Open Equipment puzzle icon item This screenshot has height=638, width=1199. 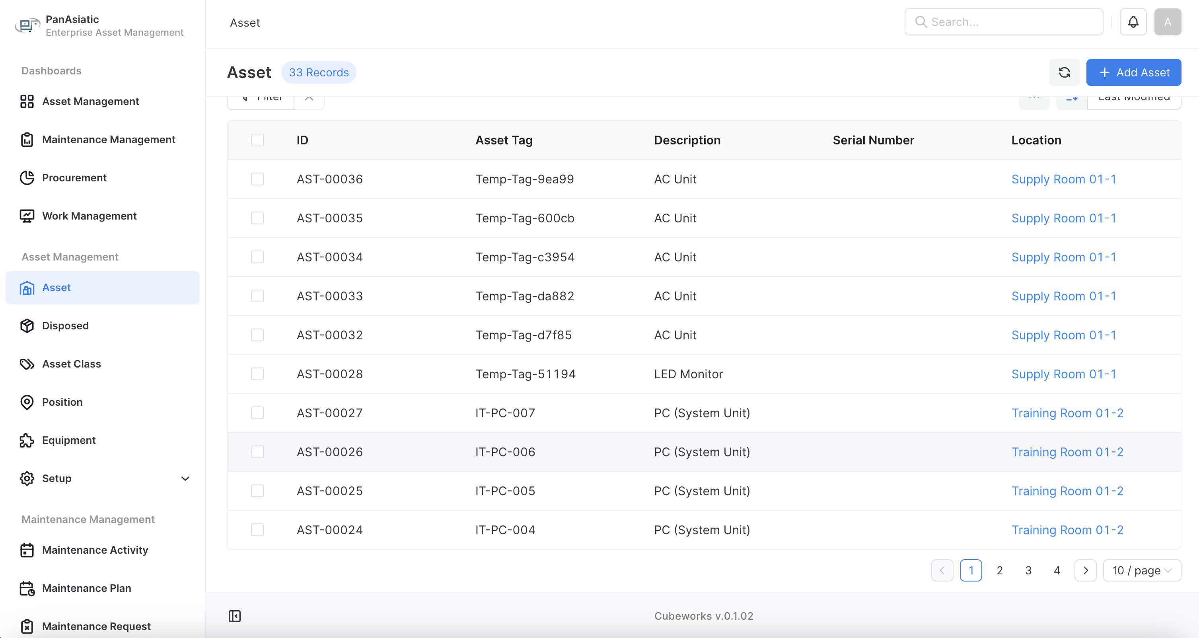tap(68, 440)
